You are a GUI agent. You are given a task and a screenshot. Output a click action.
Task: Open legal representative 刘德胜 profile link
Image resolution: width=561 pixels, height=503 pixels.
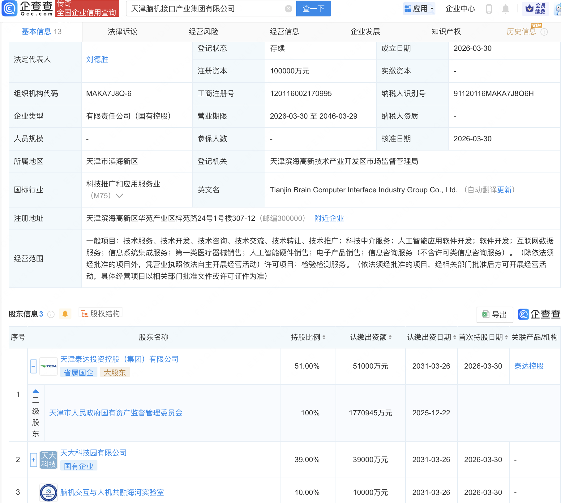(x=97, y=59)
